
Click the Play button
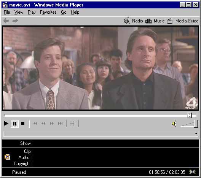(x=6, y=124)
